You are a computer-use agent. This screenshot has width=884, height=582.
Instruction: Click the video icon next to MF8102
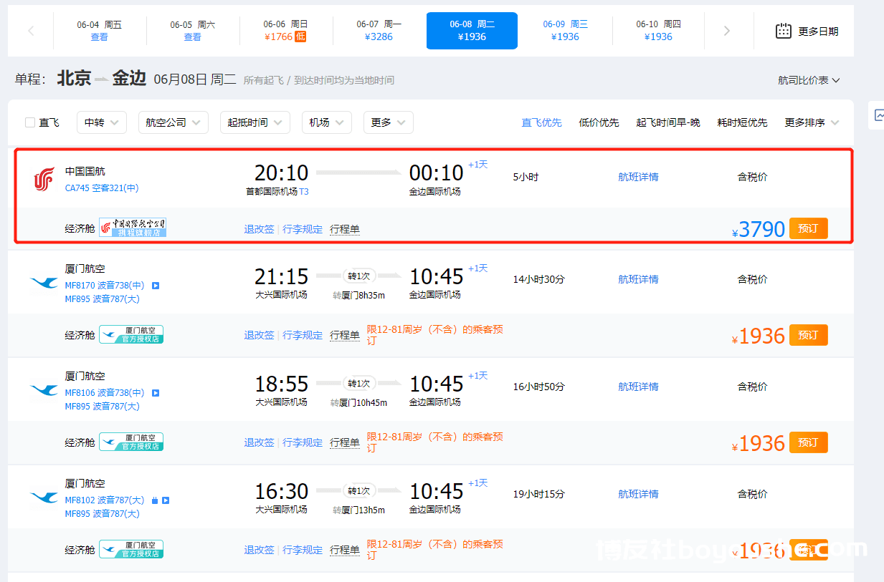pyautogui.click(x=166, y=500)
